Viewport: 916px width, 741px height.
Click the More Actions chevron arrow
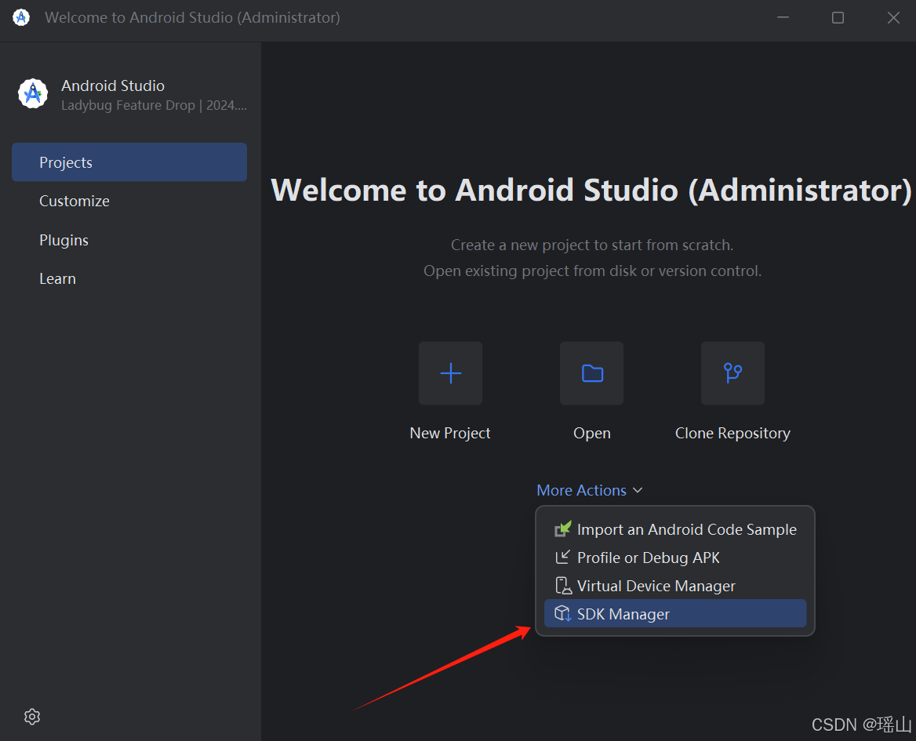point(638,491)
